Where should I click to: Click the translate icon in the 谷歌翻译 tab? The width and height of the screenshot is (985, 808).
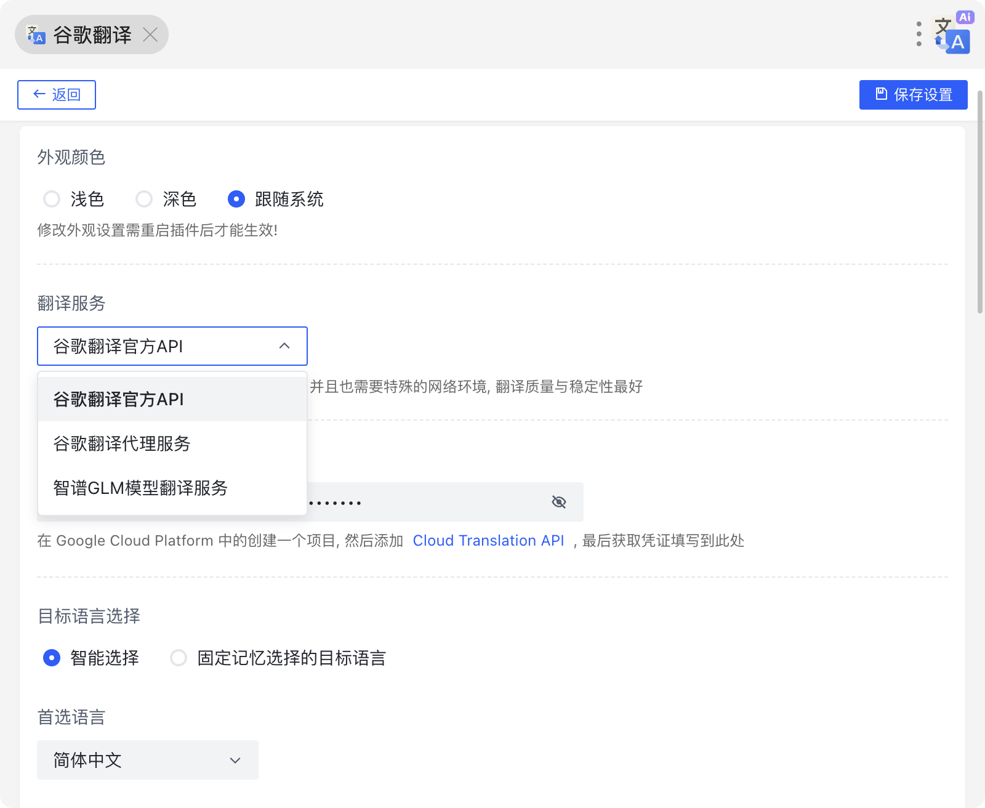[x=36, y=34]
